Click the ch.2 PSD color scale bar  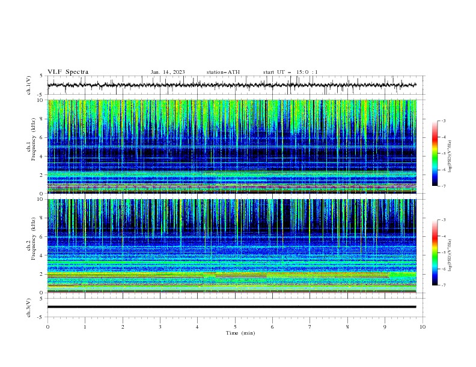pos(435,252)
